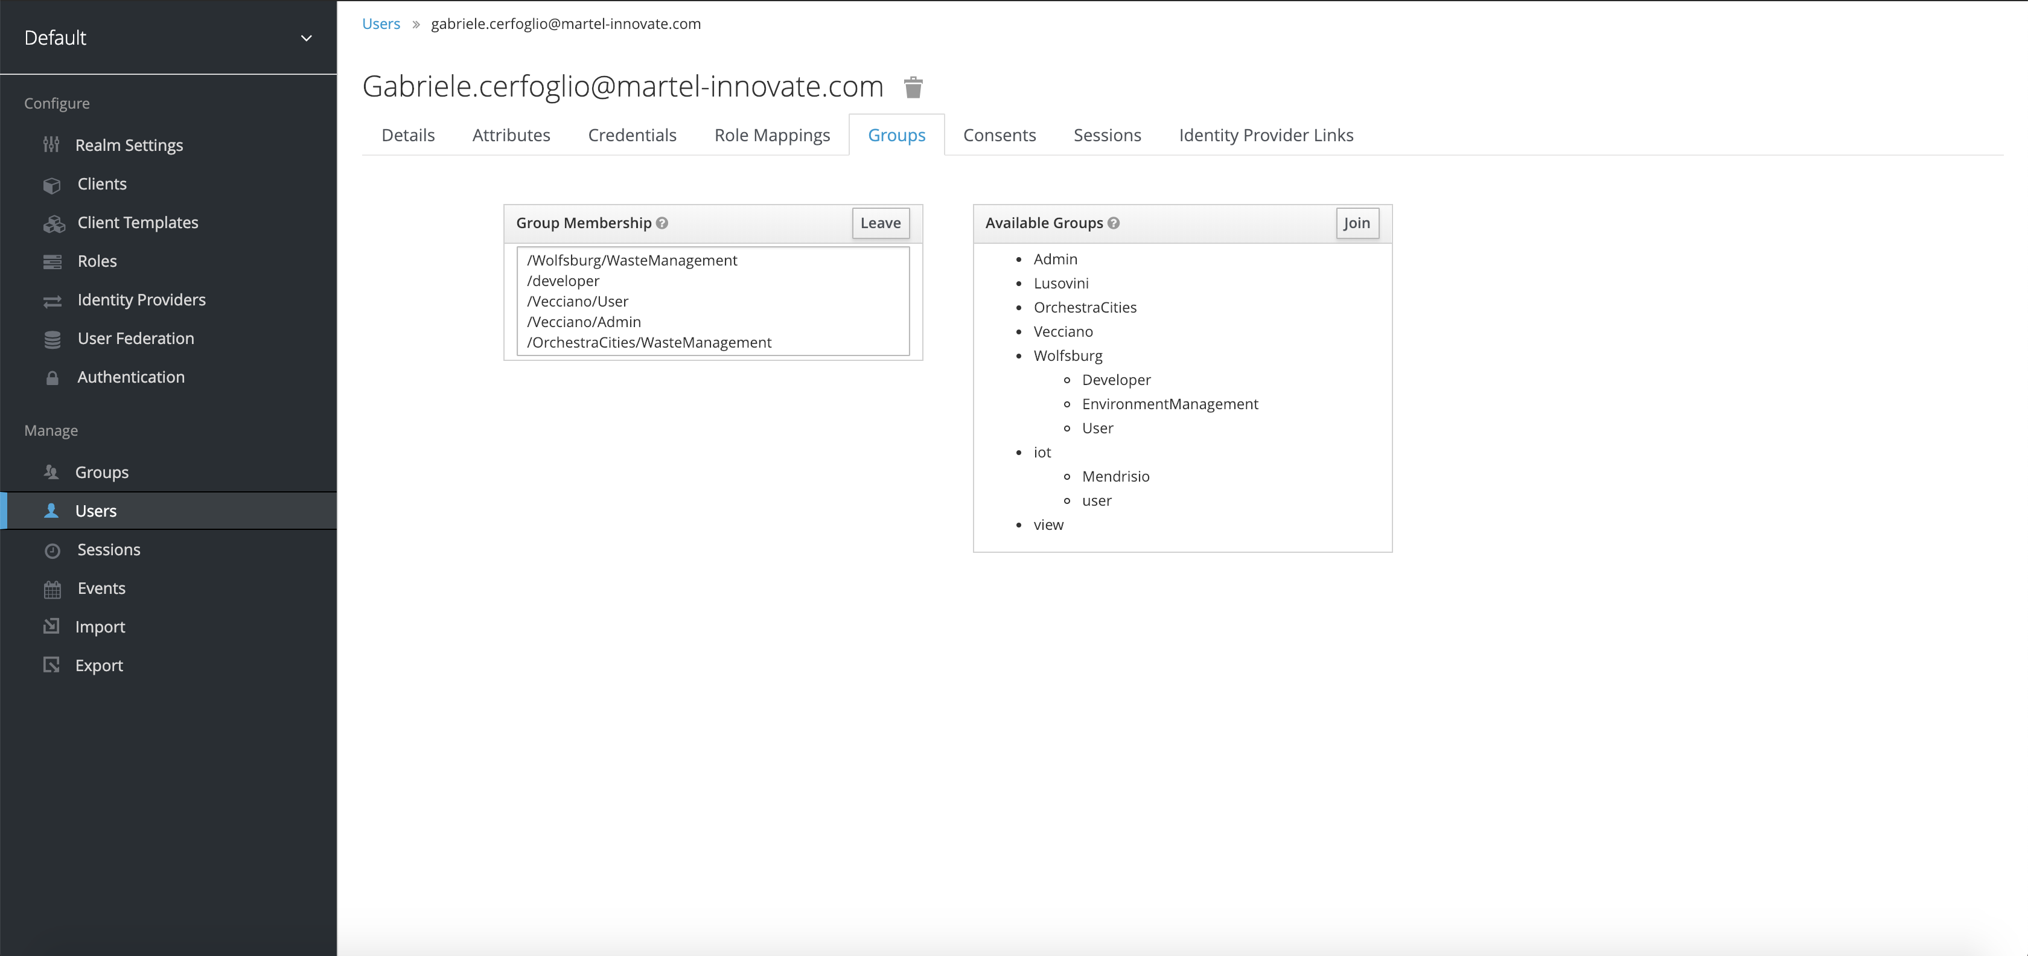
Task: Click the Group Membership help icon
Action: 662,223
